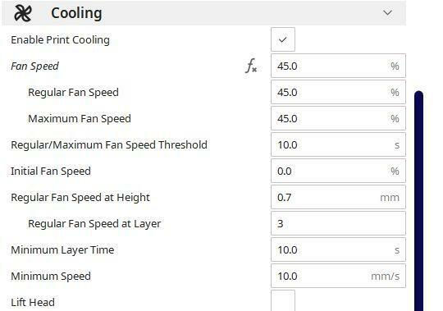Select the Minimum Speed input field
Image resolution: width=443 pixels, height=311 pixels.
click(338, 276)
